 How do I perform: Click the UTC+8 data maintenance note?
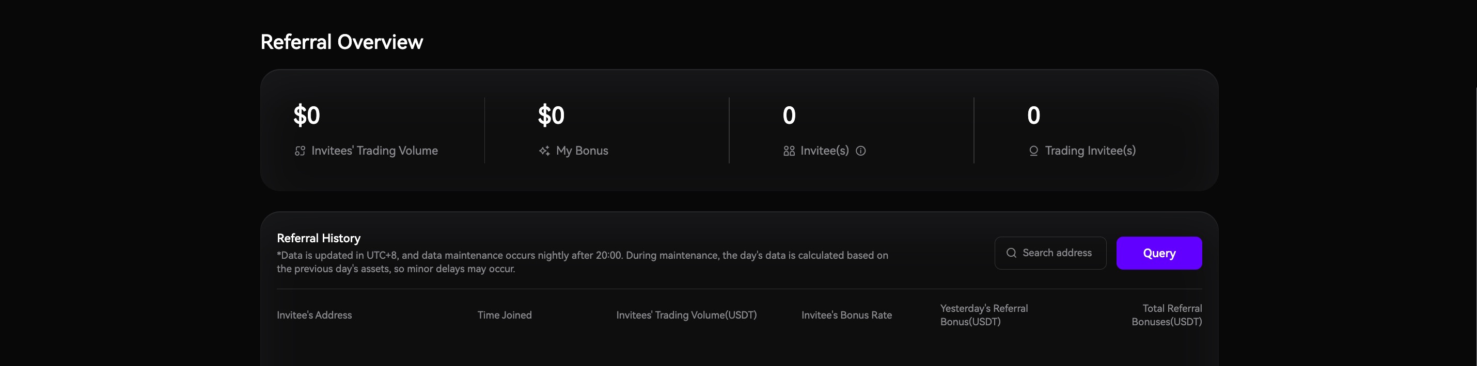582,262
